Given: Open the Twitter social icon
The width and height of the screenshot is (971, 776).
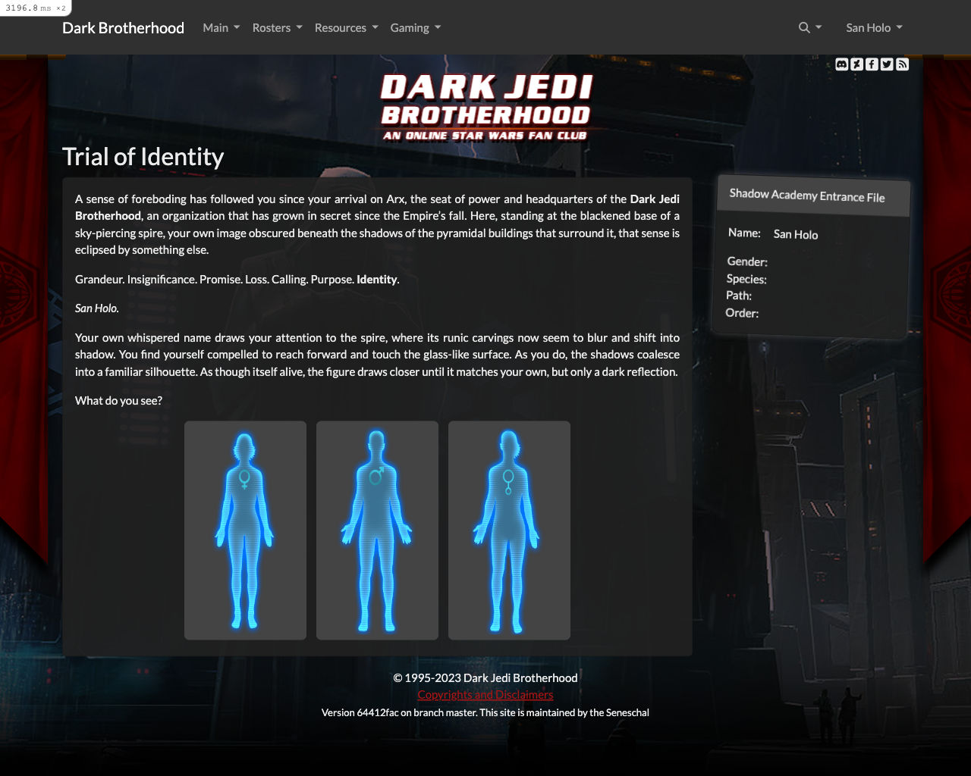Looking at the screenshot, I should [887, 64].
